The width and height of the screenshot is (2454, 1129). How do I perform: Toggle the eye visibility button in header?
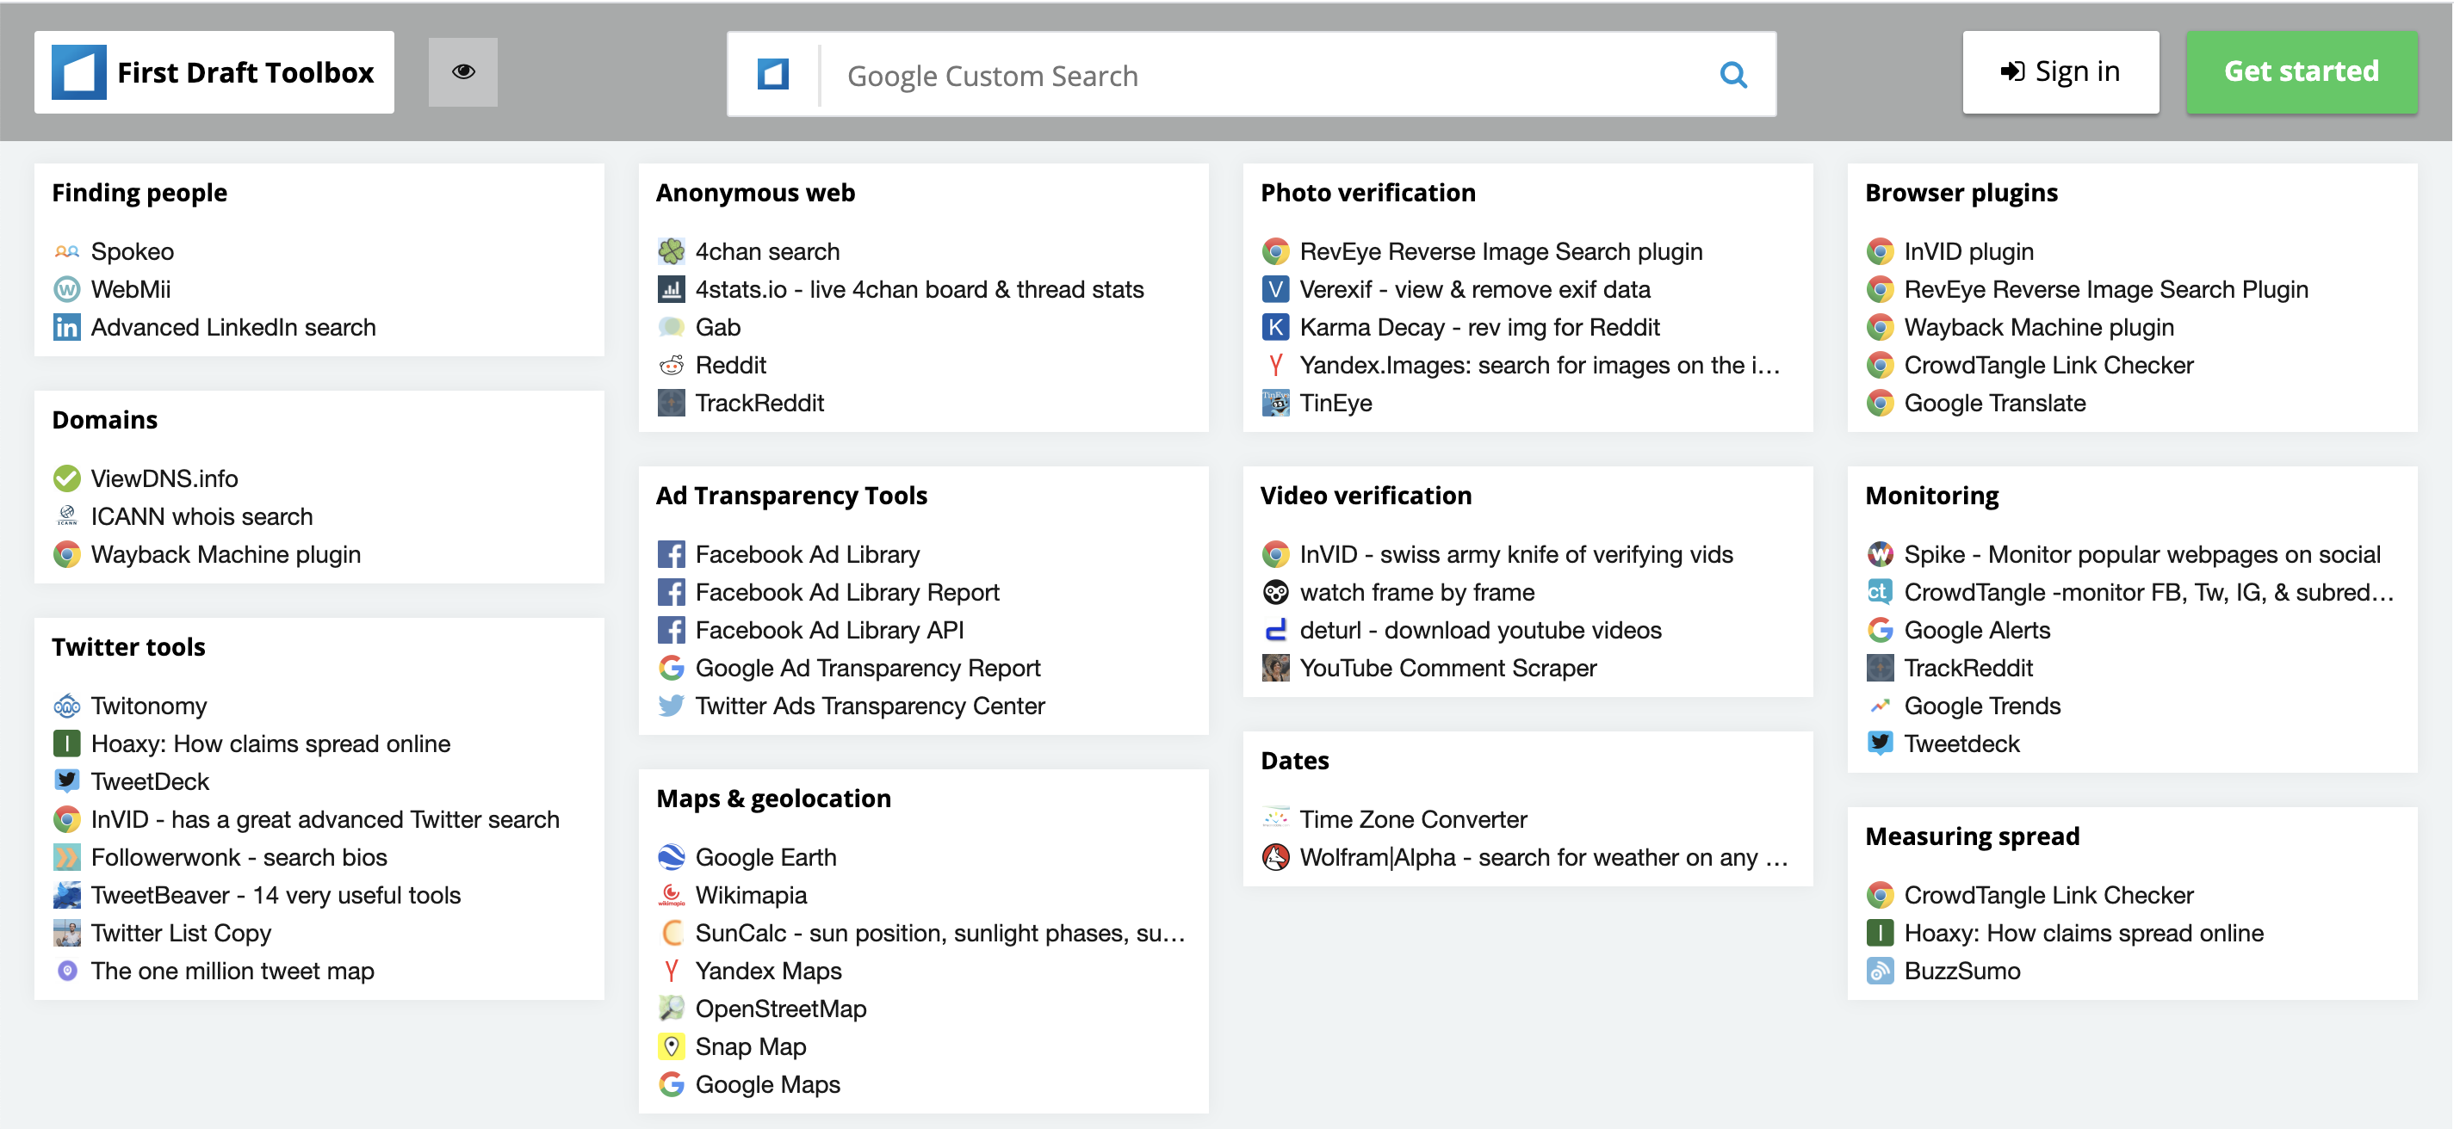click(x=463, y=72)
